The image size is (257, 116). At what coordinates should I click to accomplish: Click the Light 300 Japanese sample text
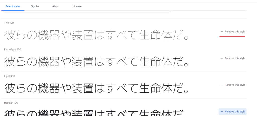(x=96, y=88)
